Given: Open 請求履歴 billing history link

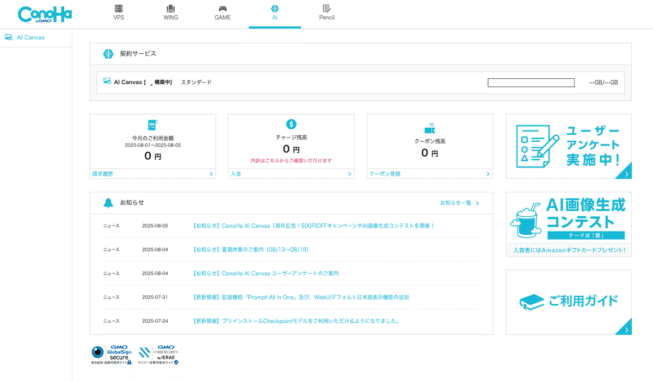Looking at the screenshot, I should click(103, 174).
